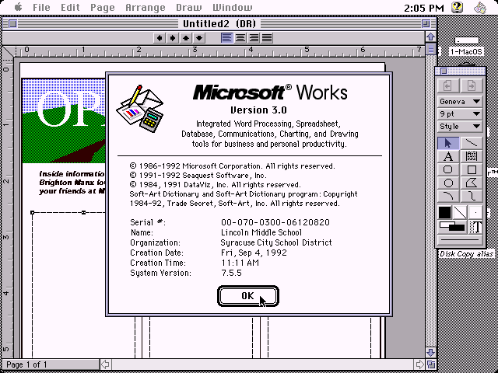
Task: Click the horizontal scrollbar right arrow
Action: pos(419,364)
